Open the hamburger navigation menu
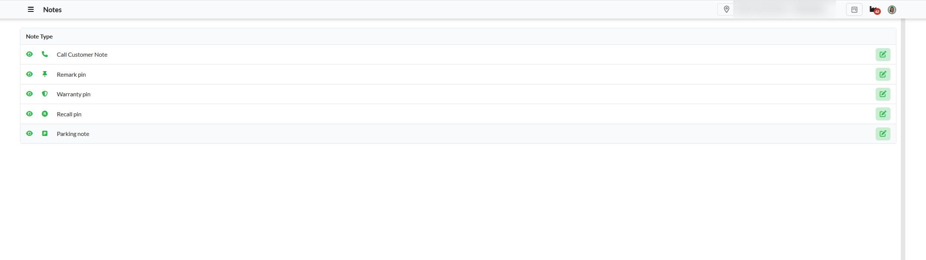Image resolution: width=926 pixels, height=260 pixels. pos(31,10)
